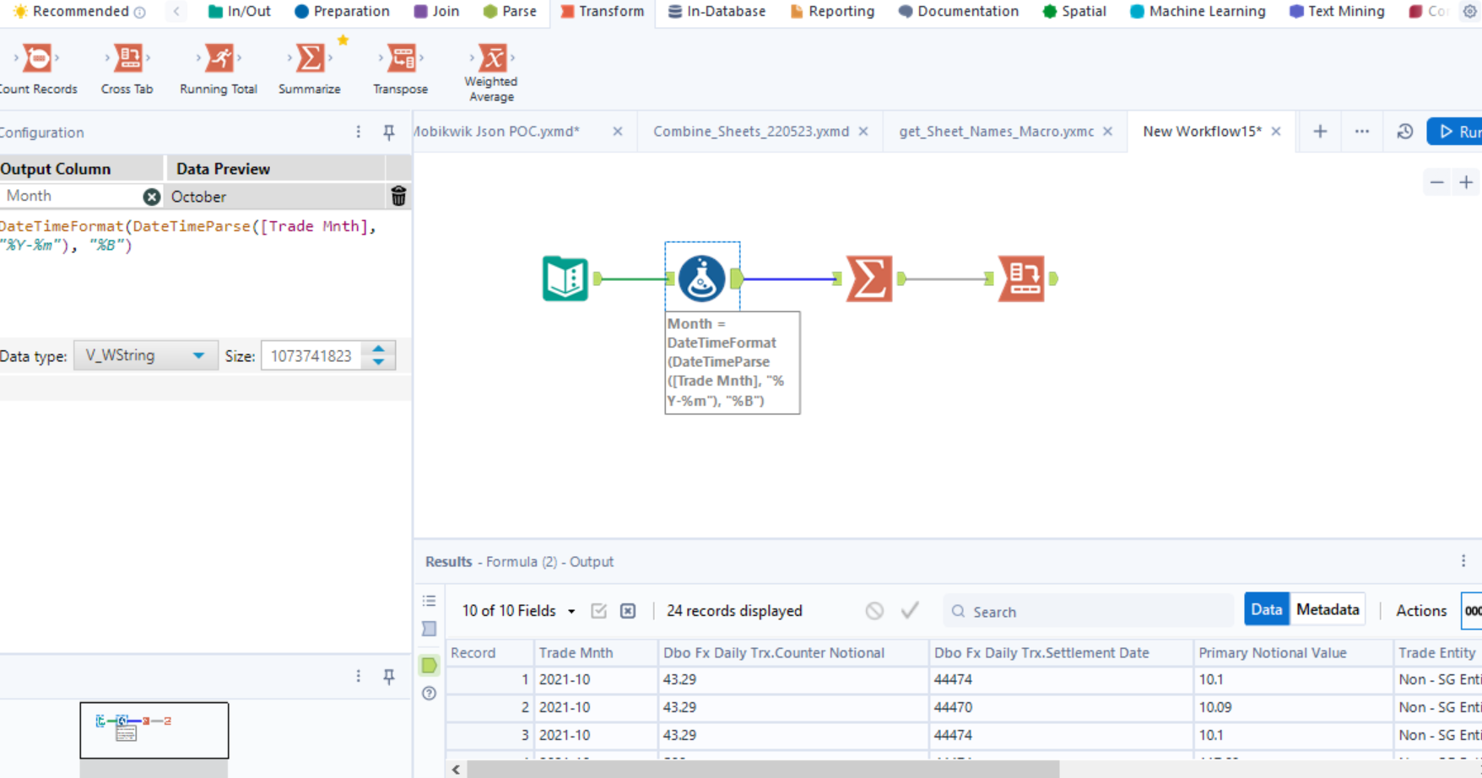
Task: Open the Results window options menu
Action: tap(1463, 561)
